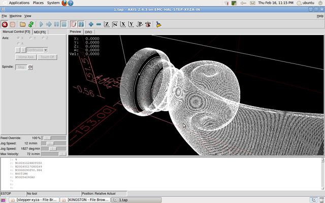Screen dimensions: 325x203
Task: Adjust the Max Velocity slider
Action: 53,154
